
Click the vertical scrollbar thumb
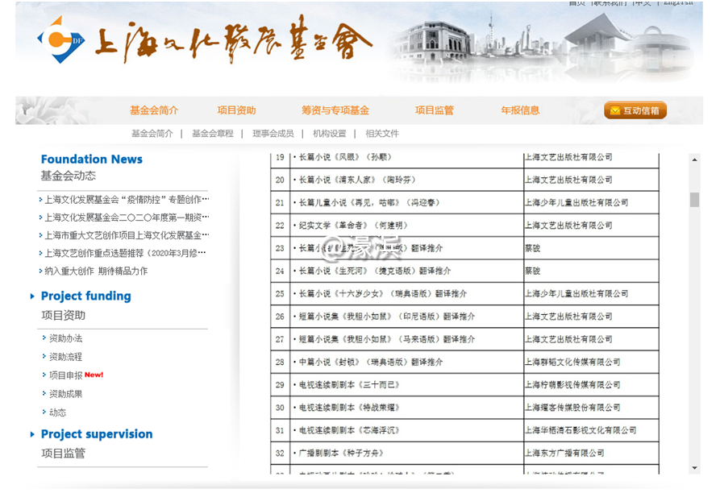(694, 200)
